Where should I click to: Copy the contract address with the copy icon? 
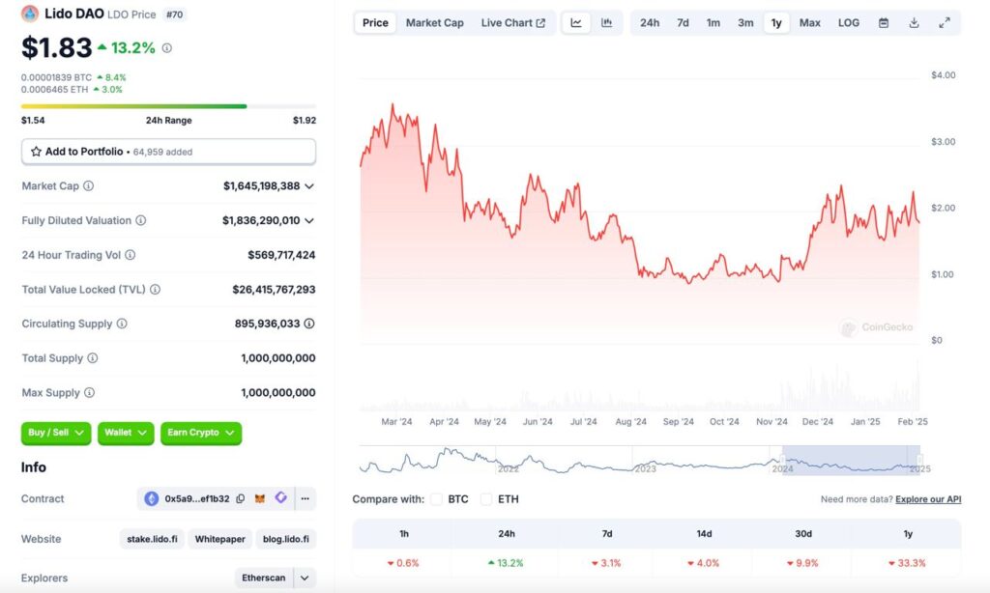click(241, 498)
